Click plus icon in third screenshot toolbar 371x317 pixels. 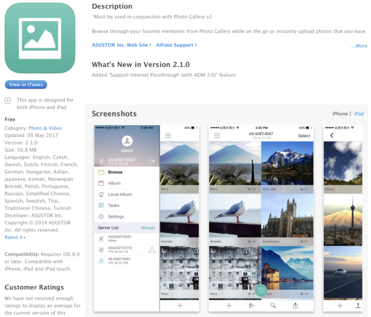[340, 305]
